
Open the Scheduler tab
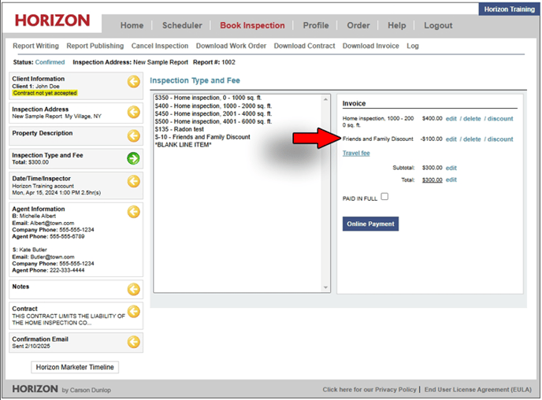coord(182,25)
